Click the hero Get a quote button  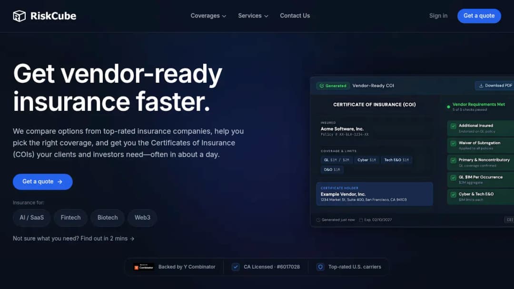[43, 182]
